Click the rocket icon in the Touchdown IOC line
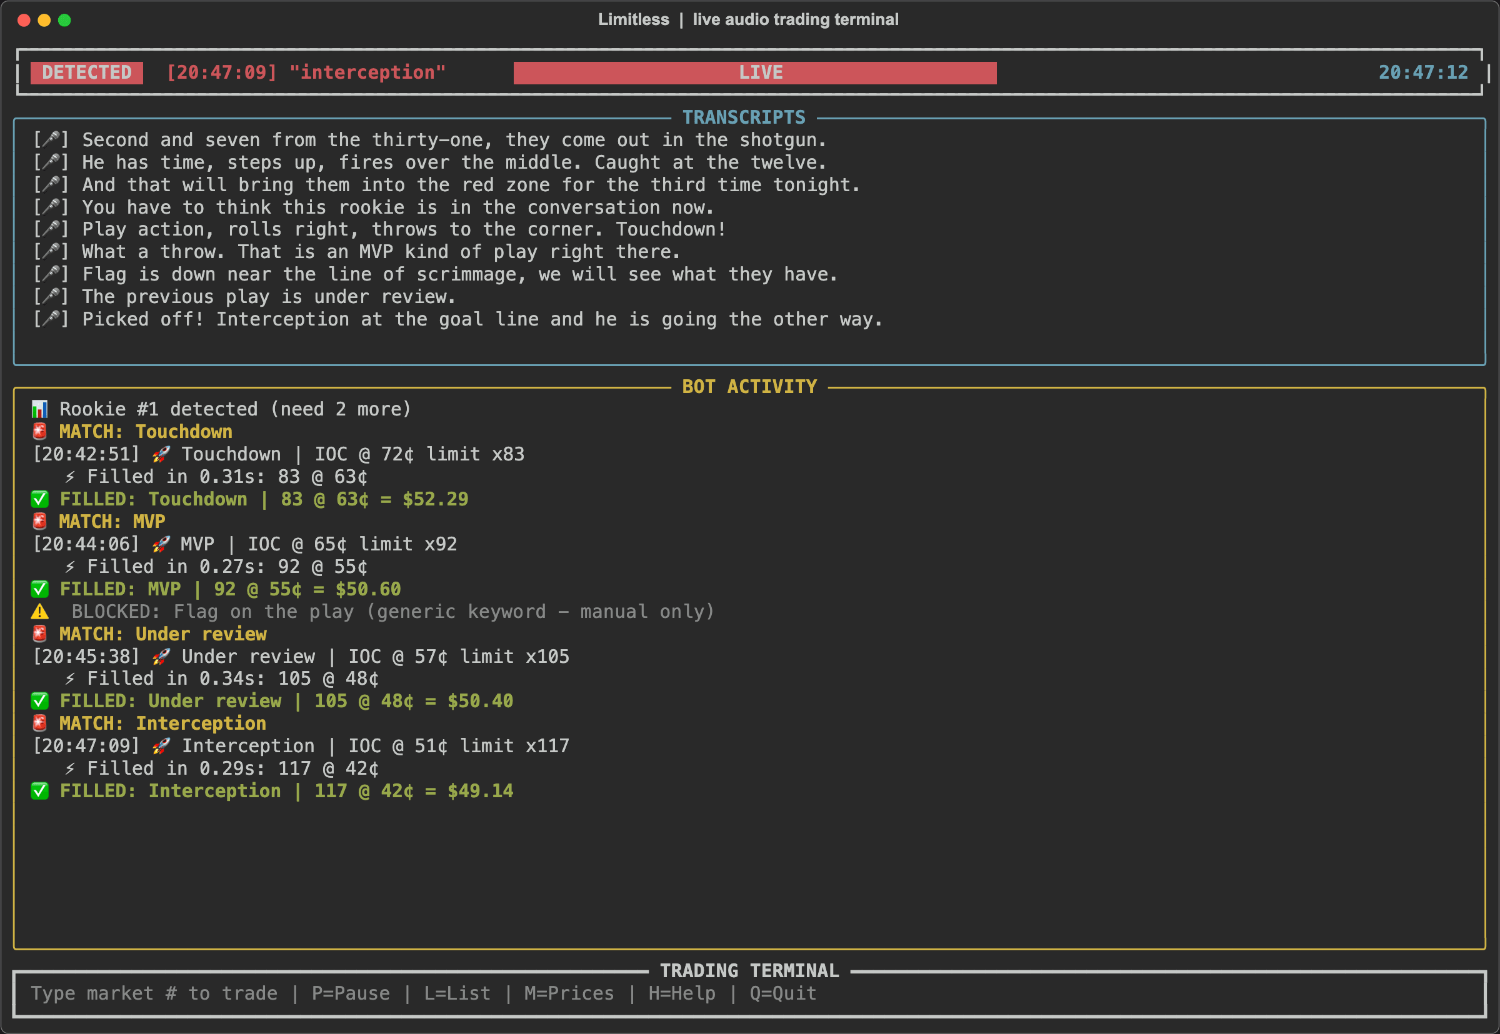This screenshot has width=1500, height=1034. click(161, 454)
